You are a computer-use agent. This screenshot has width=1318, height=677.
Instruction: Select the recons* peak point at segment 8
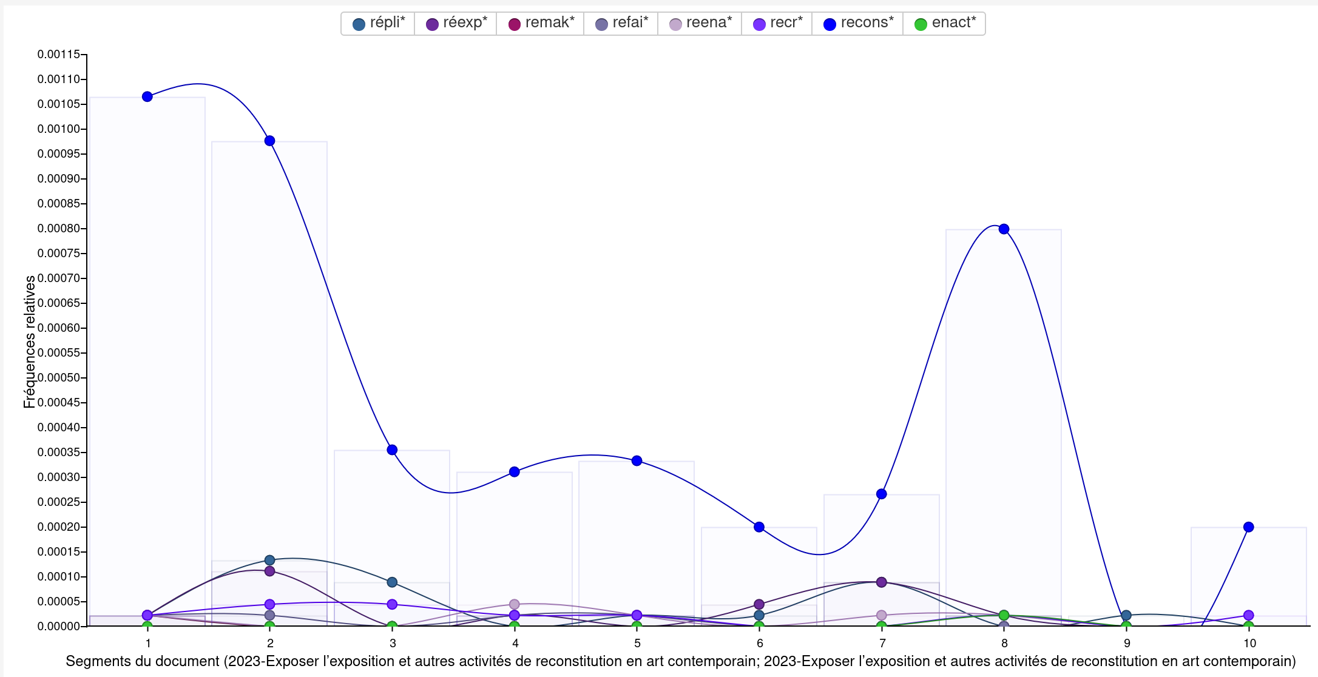[1004, 229]
